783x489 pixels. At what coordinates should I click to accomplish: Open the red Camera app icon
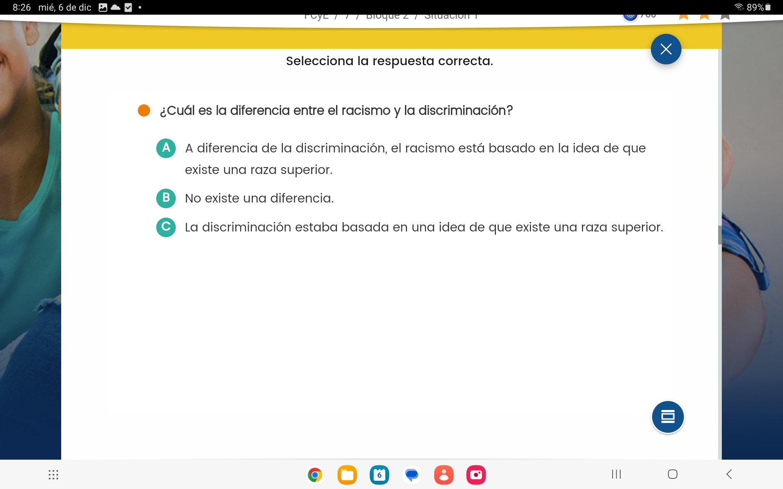click(x=476, y=475)
